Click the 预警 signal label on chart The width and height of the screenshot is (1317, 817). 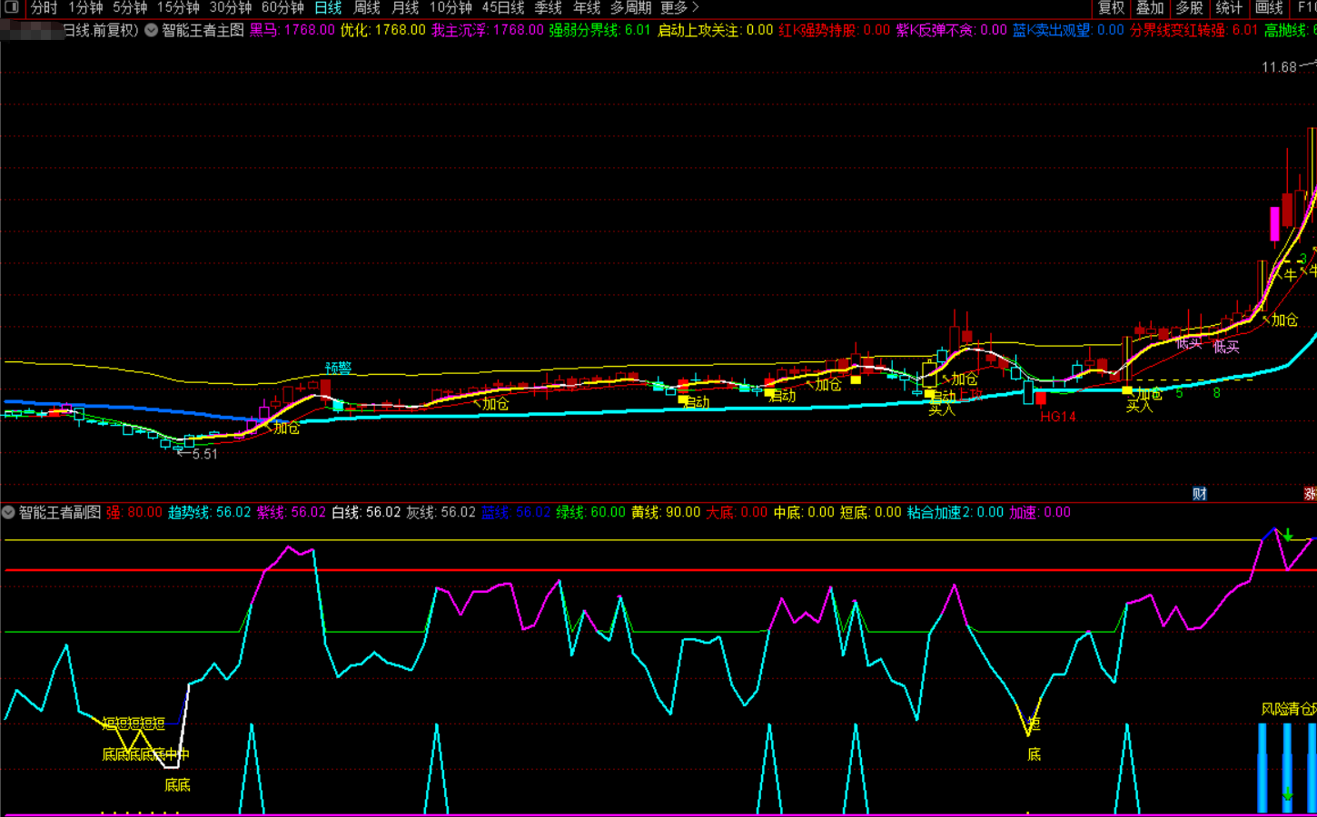point(338,368)
